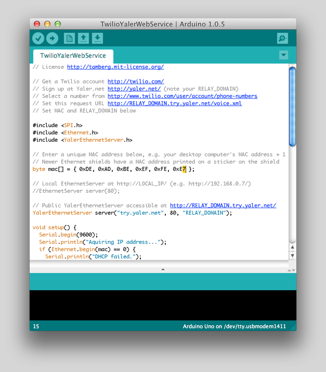The width and height of the screenshot is (326, 372).
Task: Place cursor on the byte mac[] line
Action: (x=113, y=169)
